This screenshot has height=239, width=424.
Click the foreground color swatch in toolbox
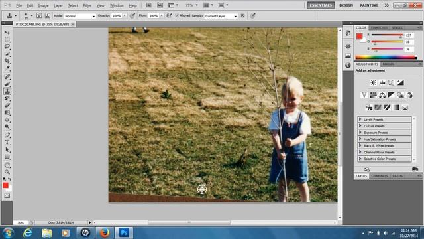coord(5,185)
